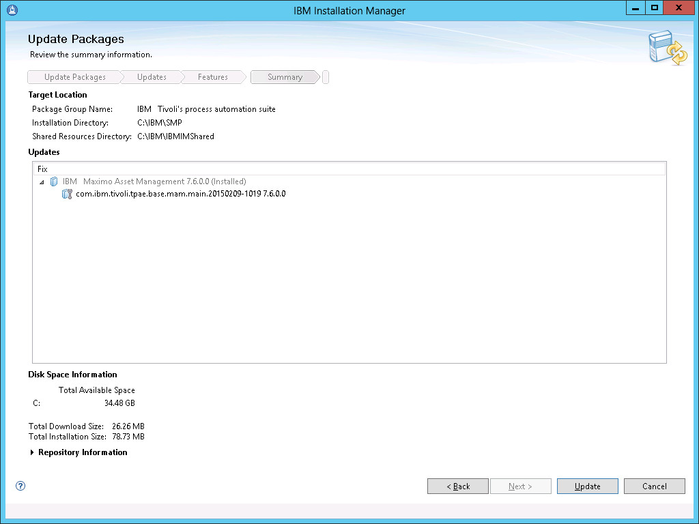
Task: Click the Updates section heading
Action: pos(44,152)
